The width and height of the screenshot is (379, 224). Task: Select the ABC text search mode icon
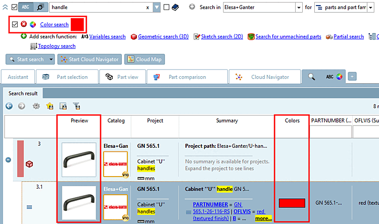tap(26, 7)
